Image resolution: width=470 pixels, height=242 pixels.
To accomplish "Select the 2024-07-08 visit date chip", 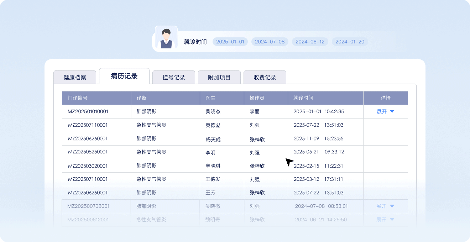I will (x=270, y=42).
